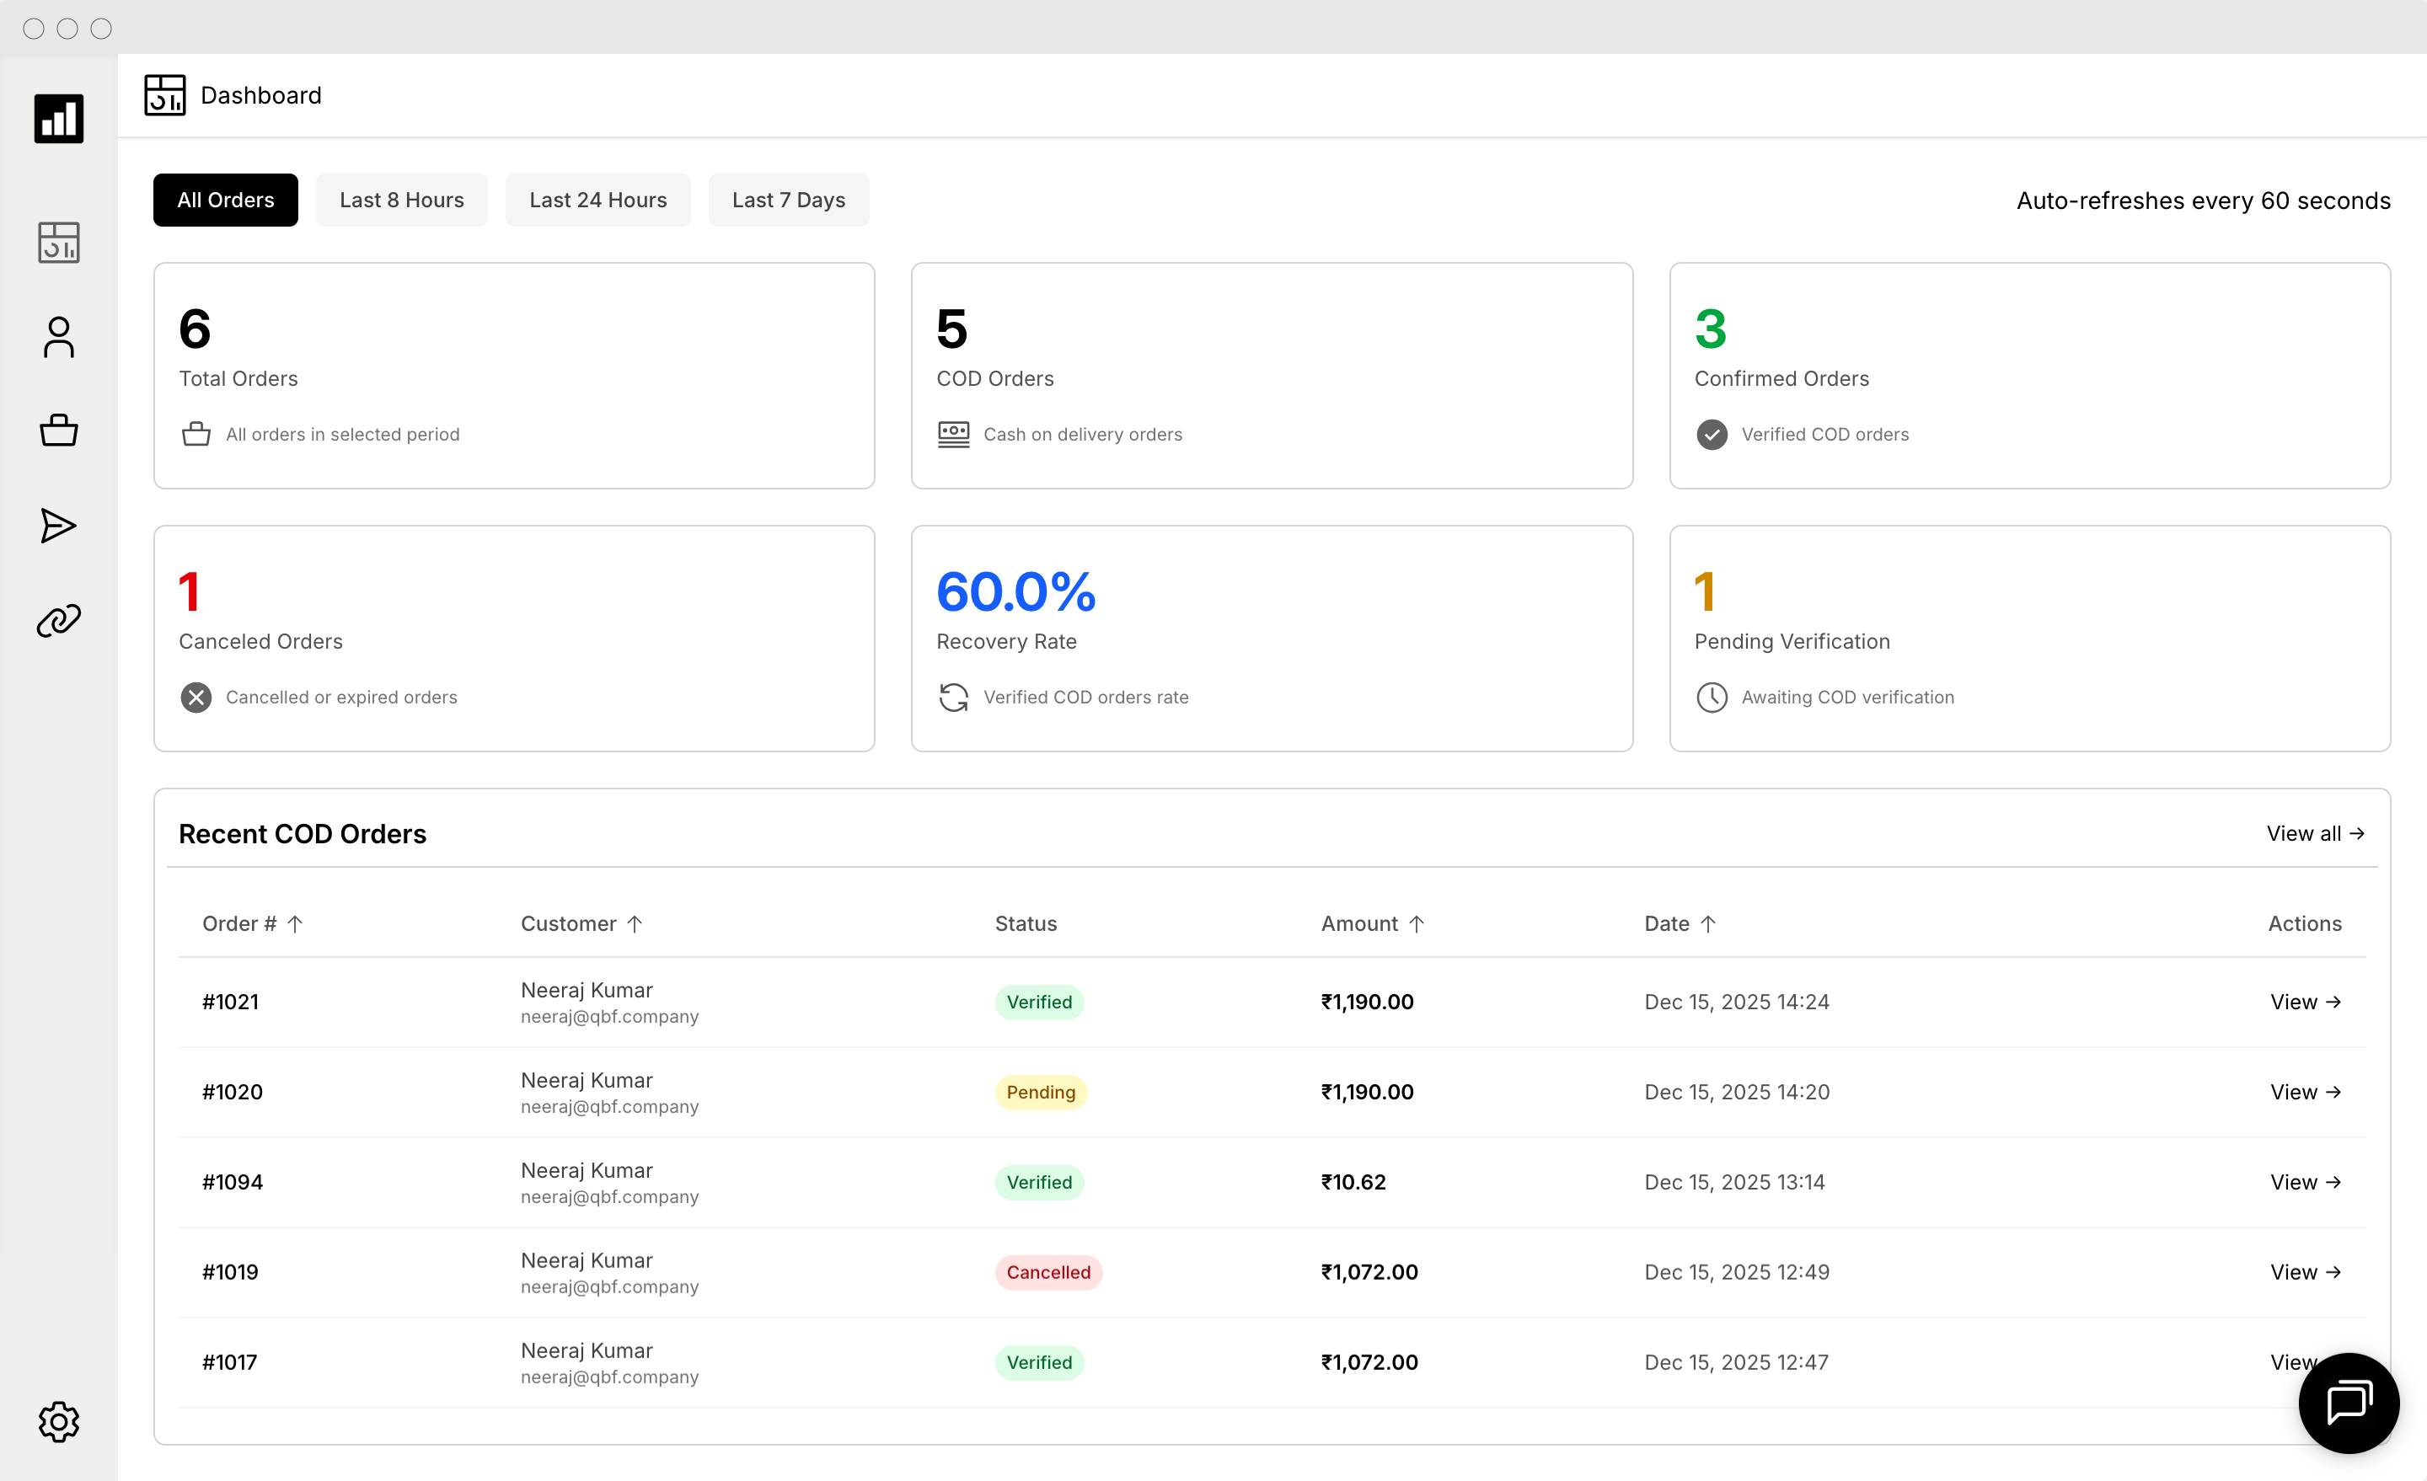Switch to the Last 7 Days filter
Viewport: 2427px width, 1481px height.
pos(788,200)
